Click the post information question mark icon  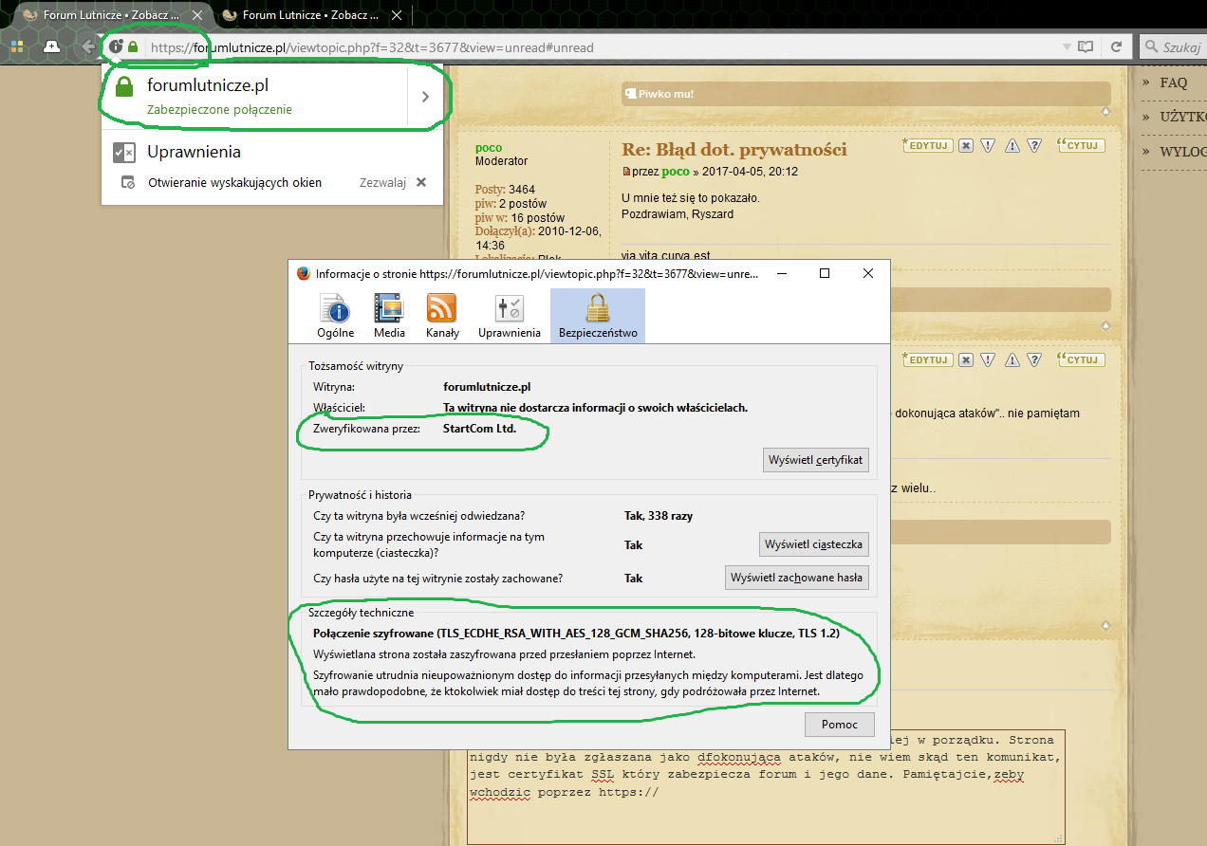click(1034, 145)
